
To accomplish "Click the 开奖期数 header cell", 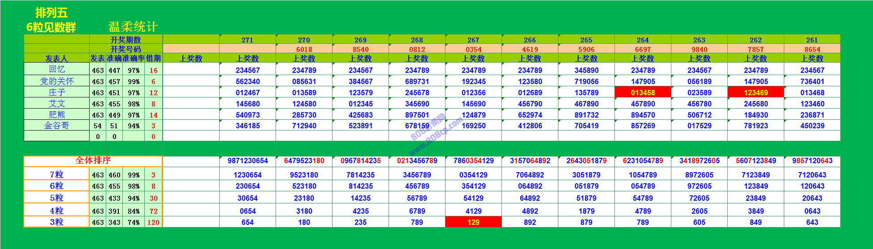I will click(x=125, y=40).
